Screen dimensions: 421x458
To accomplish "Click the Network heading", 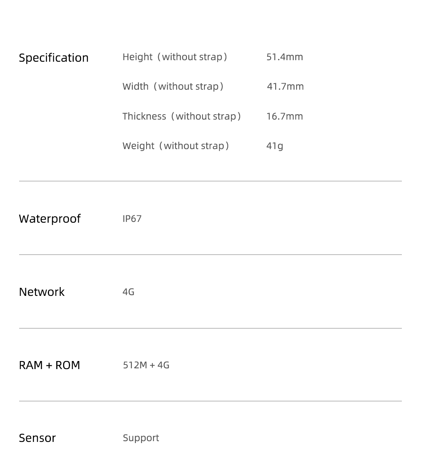I will coord(42,292).
